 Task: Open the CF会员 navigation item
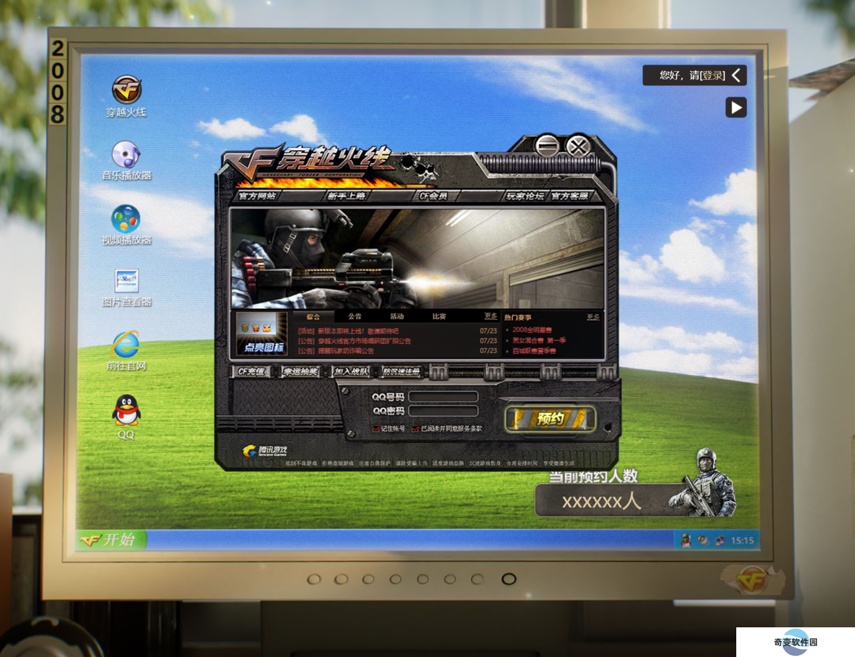coord(433,196)
